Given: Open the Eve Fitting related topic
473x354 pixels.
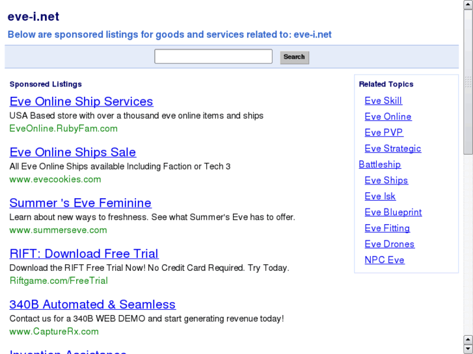Looking at the screenshot, I should tap(387, 229).
